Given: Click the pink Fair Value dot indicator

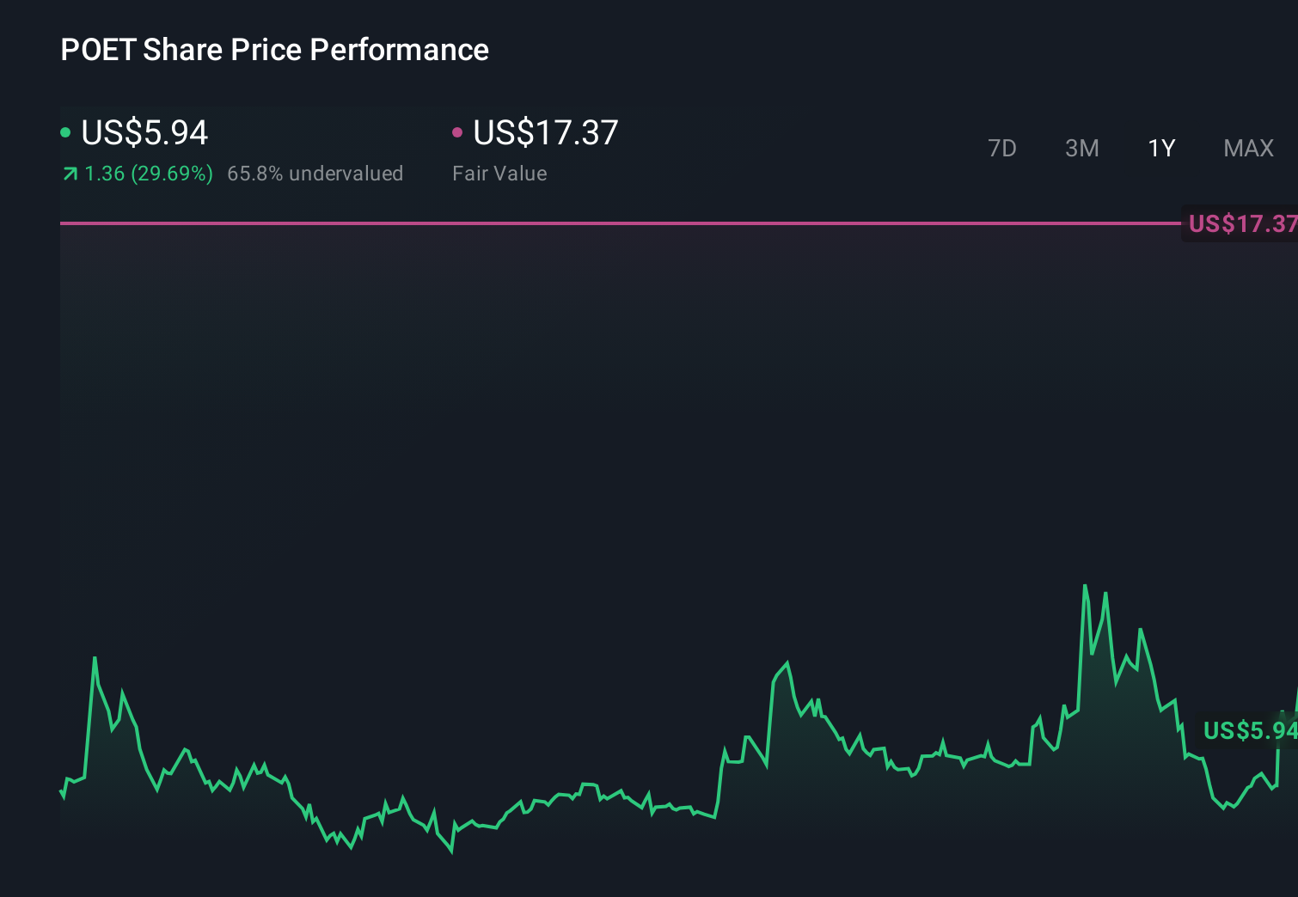Looking at the screenshot, I should point(458,131).
